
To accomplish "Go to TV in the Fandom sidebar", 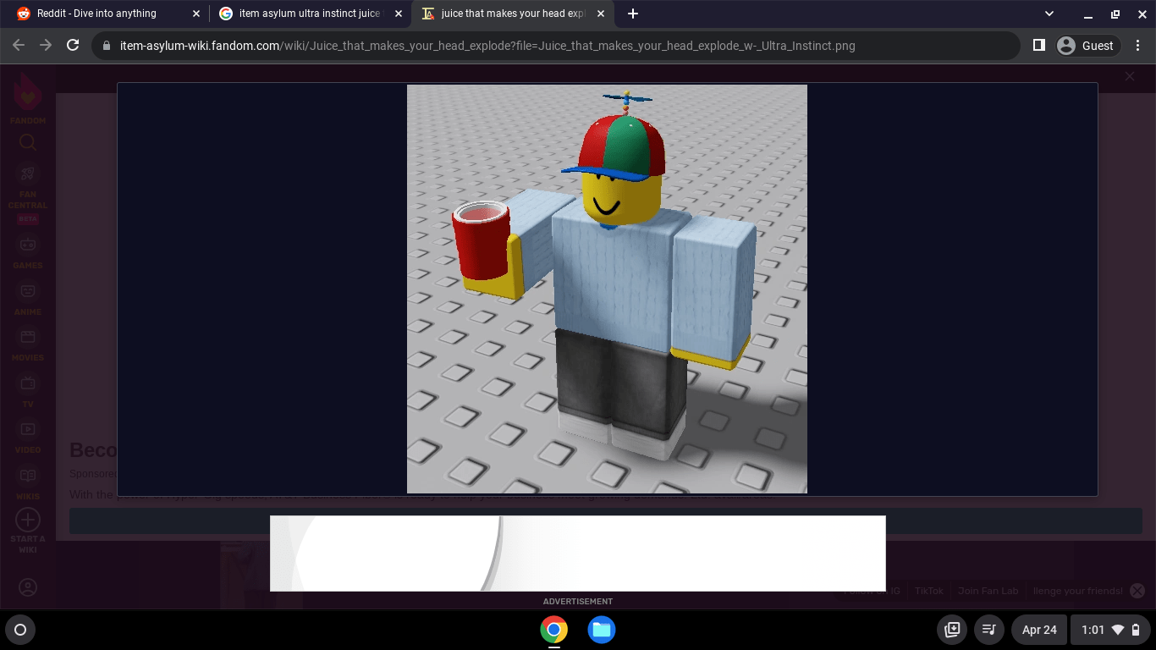I will [28, 392].
